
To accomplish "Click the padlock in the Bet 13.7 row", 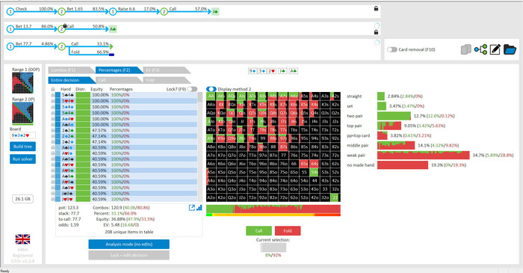I will point(376,32).
